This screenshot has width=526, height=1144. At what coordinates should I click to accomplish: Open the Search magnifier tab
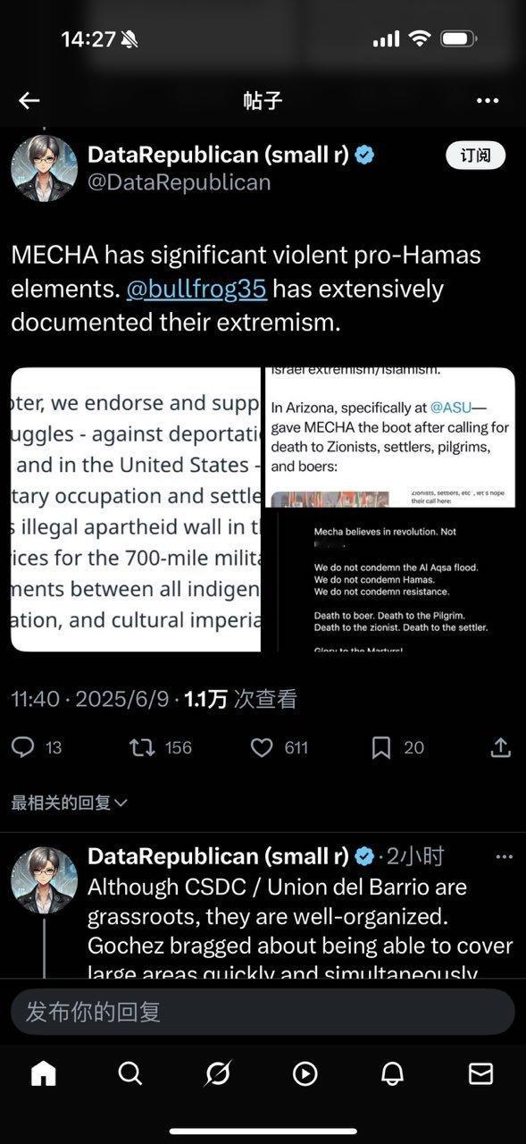[x=130, y=1072]
